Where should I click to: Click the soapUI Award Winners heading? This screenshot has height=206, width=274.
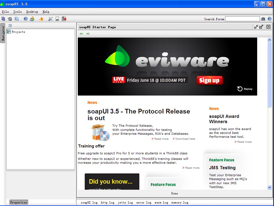224,119
